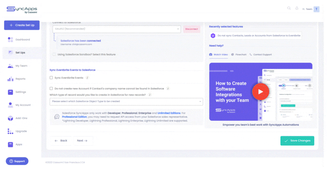This screenshot has width=327, height=172.
Task: Open My Team from the sidebar
Action: tap(22, 66)
